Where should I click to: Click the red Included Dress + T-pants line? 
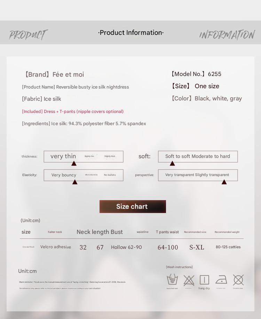(73, 112)
